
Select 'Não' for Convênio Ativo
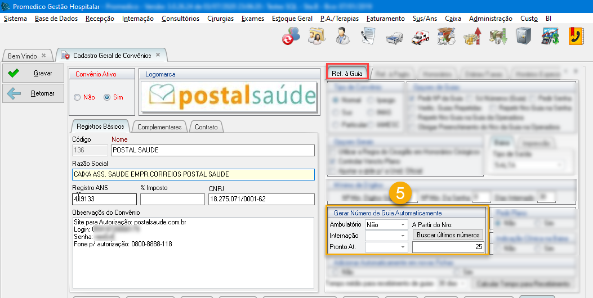(x=77, y=97)
